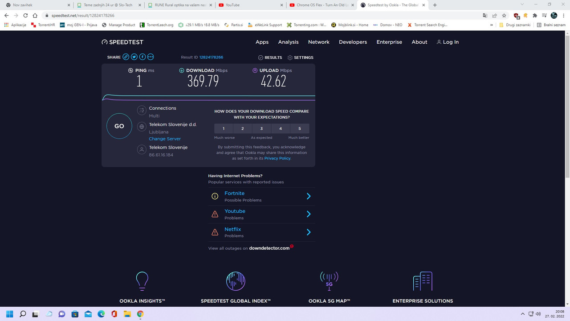The height and width of the screenshot is (321, 570).
Task: Open Microsoft Edge from taskbar
Action: click(x=101, y=314)
